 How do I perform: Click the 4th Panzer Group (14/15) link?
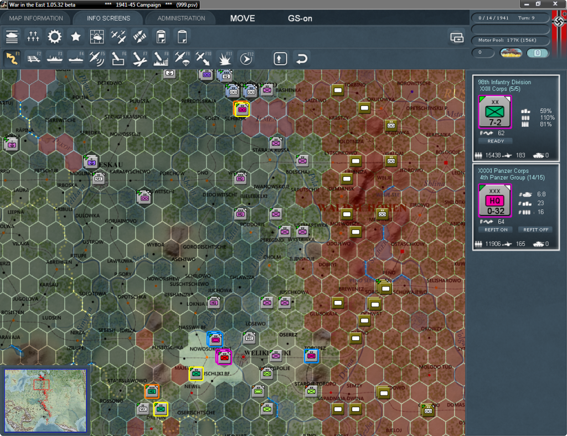pos(512,178)
